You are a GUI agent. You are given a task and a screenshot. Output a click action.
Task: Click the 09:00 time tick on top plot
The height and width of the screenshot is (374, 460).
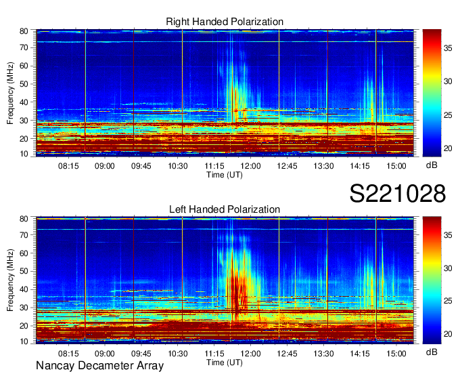105,166
